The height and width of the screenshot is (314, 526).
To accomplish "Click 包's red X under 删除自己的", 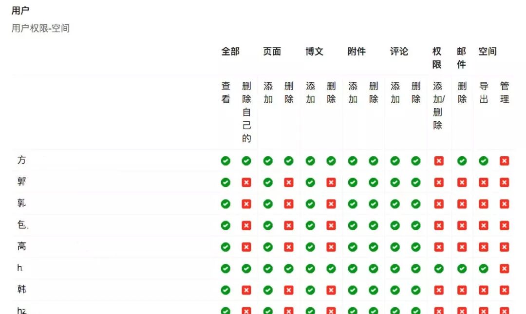I will (246, 225).
